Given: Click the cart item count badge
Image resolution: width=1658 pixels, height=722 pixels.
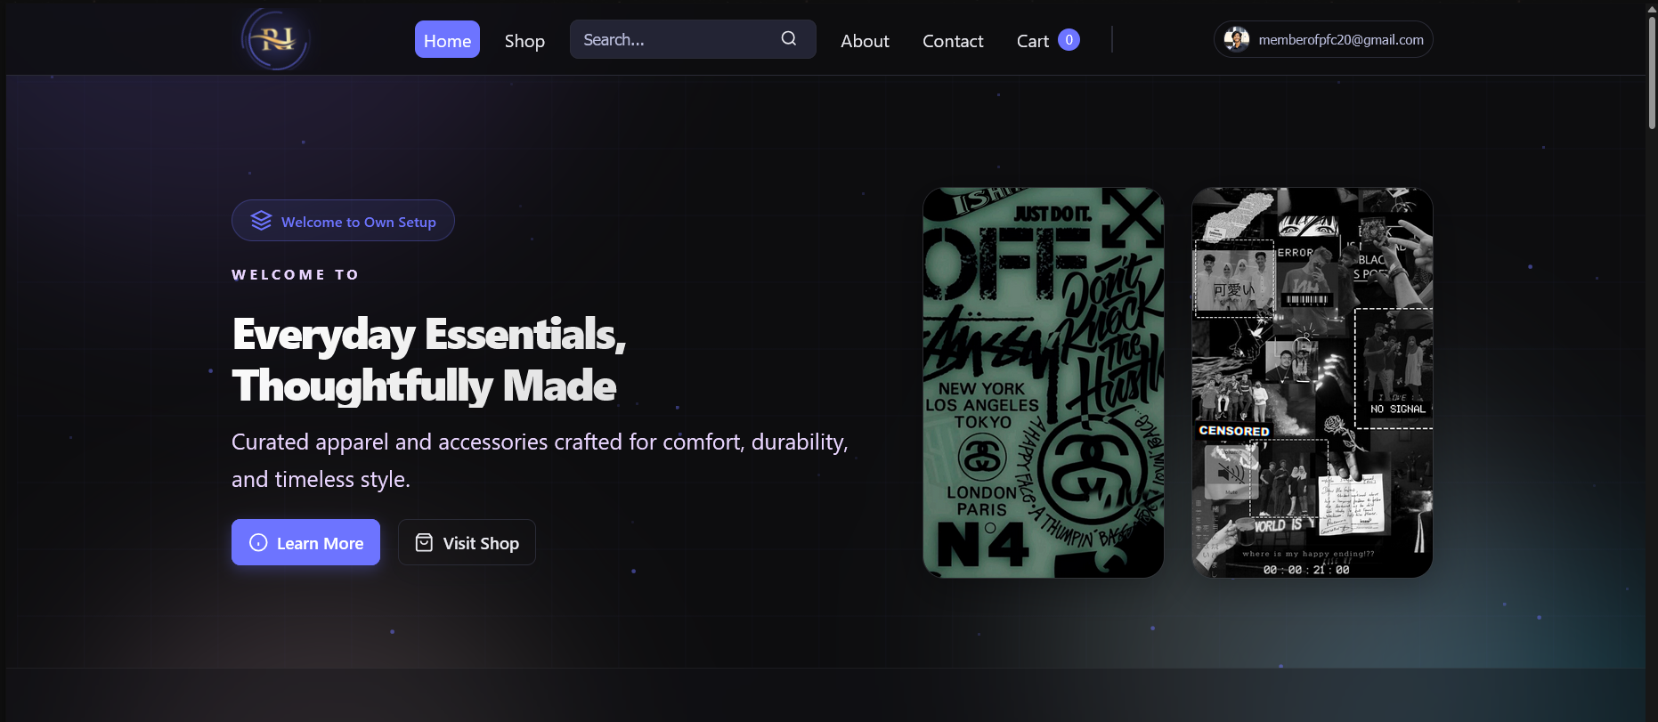Looking at the screenshot, I should coord(1069,40).
